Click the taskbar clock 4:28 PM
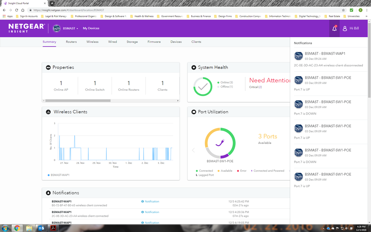The image size is (371, 232). tap(361, 227)
